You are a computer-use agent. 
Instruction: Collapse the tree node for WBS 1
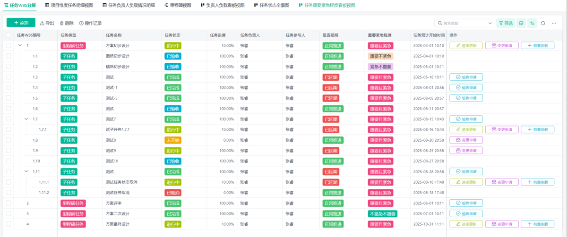(x=20, y=45)
